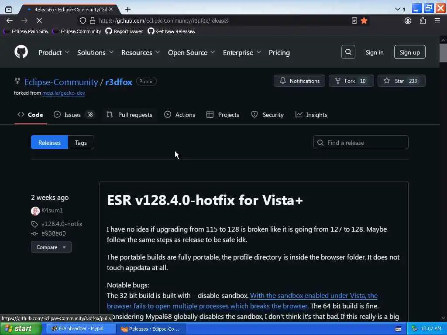Open the Compare dropdown

pyautogui.click(x=51, y=247)
